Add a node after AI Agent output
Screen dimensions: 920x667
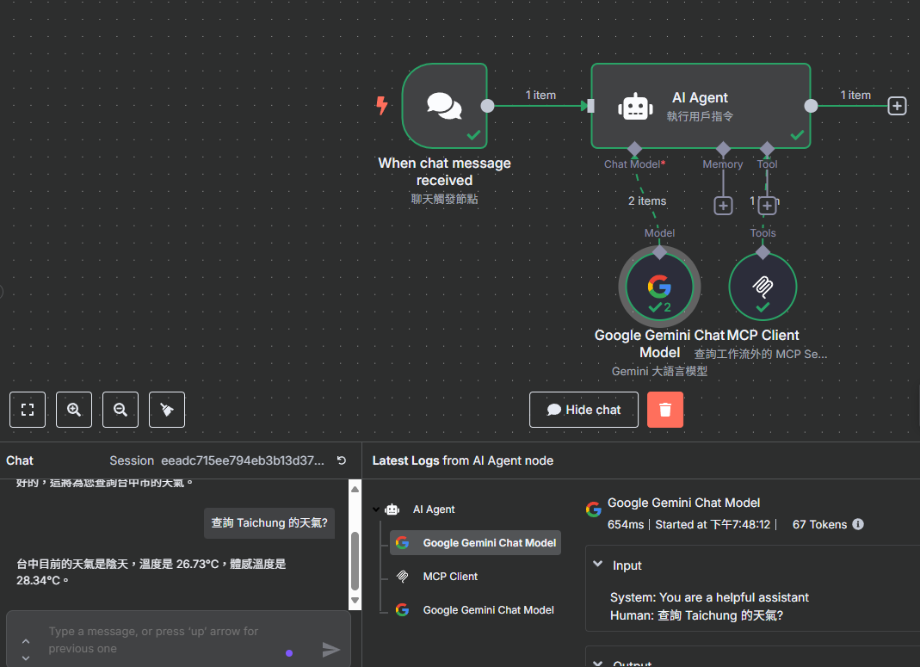897,106
